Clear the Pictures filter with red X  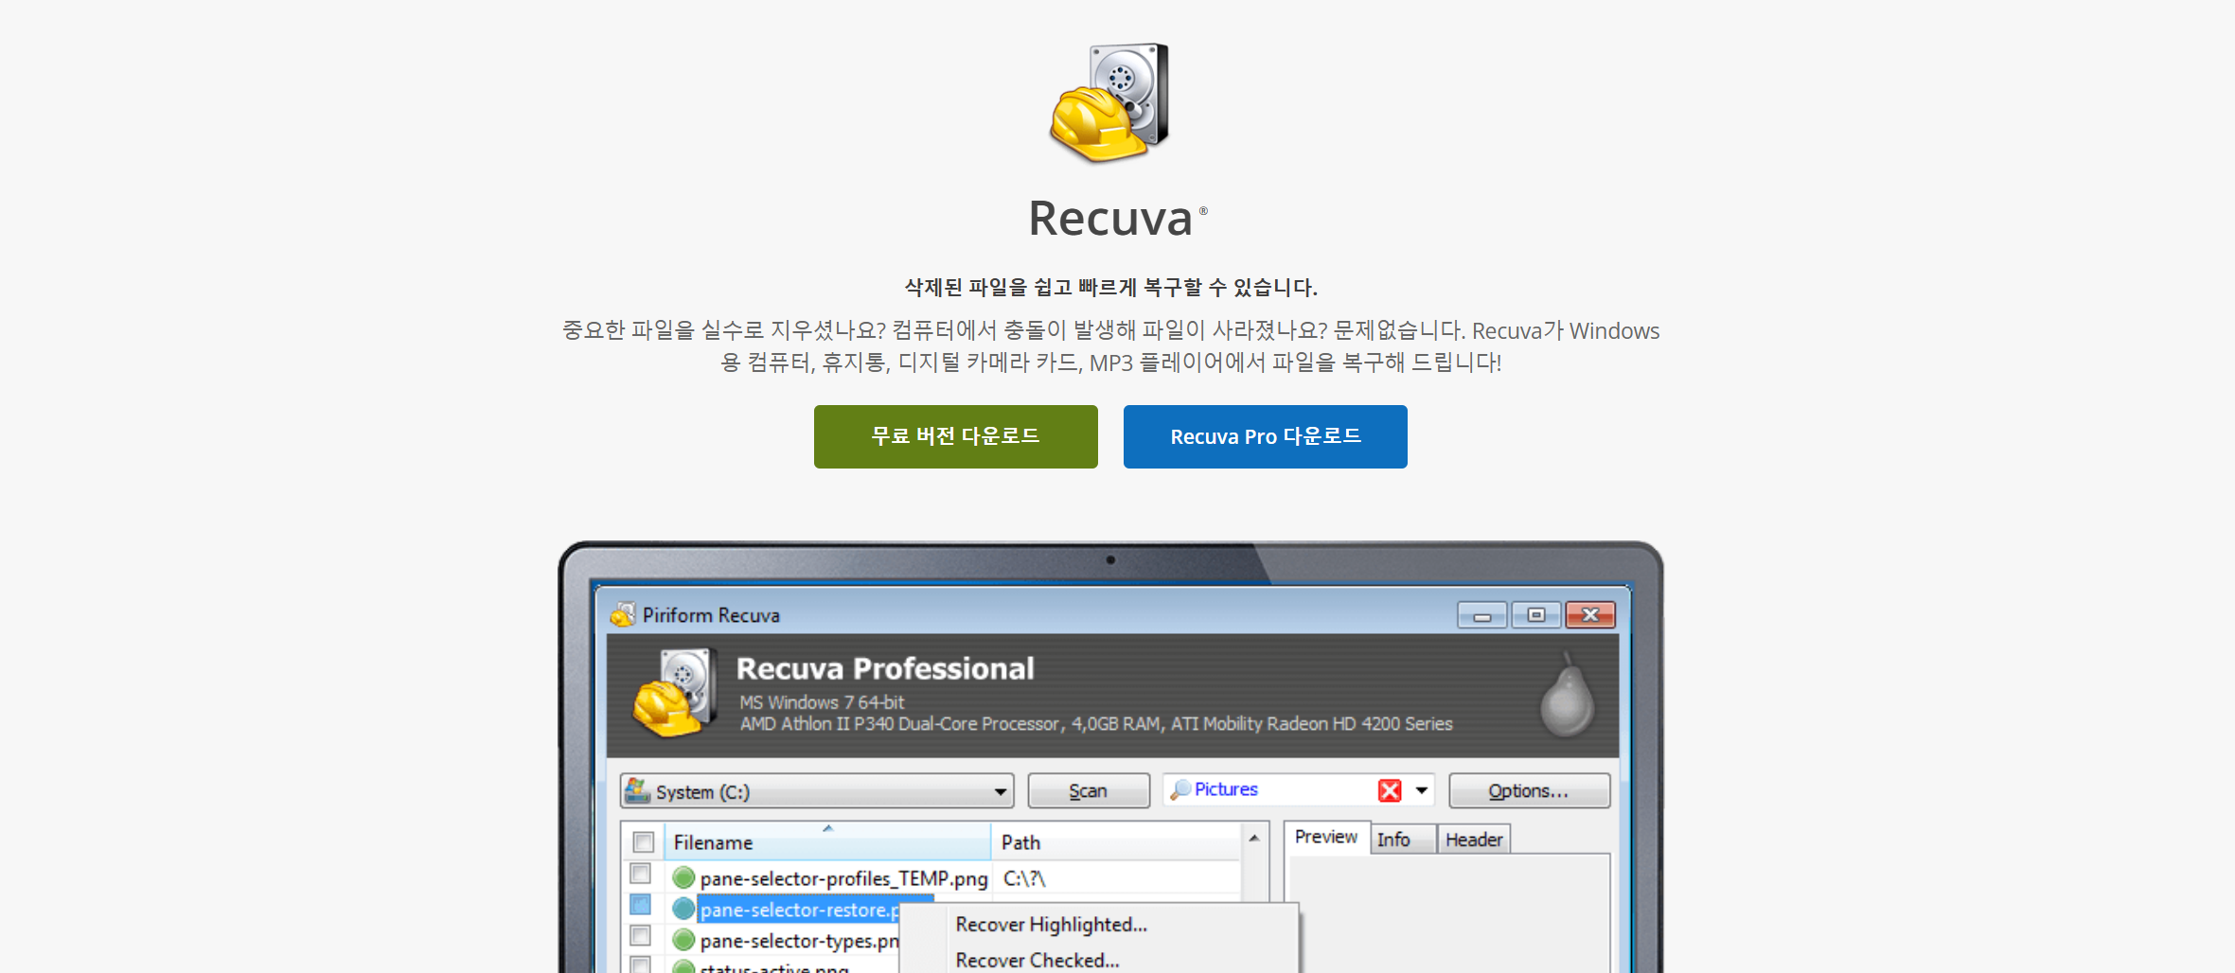(1390, 790)
